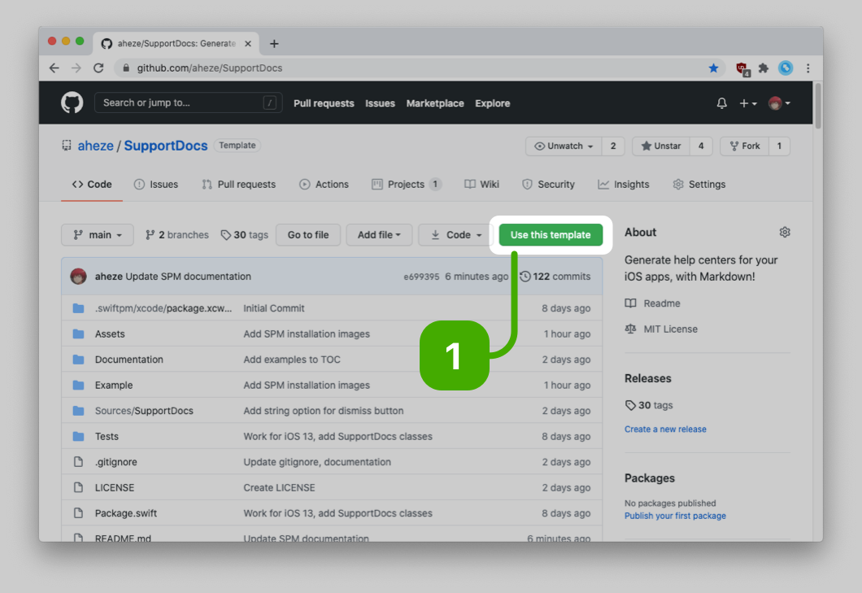Viewport: 862px width, 593px height.
Task: Open the Unwatch dropdown
Action: click(x=564, y=146)
